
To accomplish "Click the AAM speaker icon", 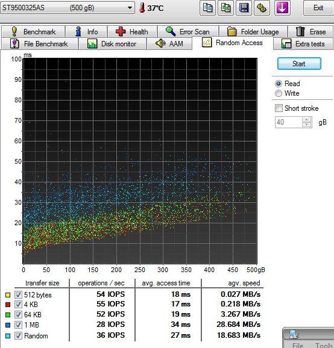I will (x=160, y=43).
